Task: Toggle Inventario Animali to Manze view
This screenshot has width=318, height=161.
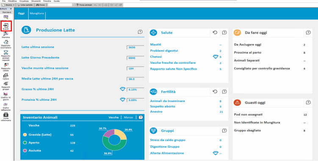Action: [x=128, y=117]
